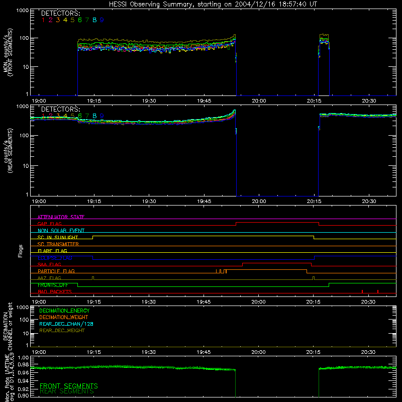Image resolution: width=402 pixels, height=402 pixels.
Task: Click the SAA_FLAG label
Action: pos(49,264)
